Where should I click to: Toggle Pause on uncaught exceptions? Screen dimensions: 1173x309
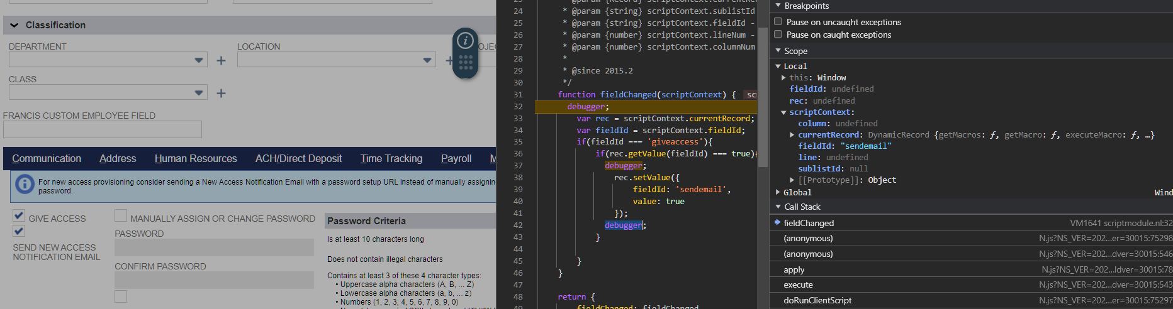(x=778, y=21)
